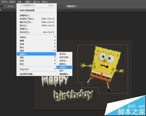Image resolution: width=146 pixels, height=116 pixels.
Task: Expand the 模糊 blur submenu
Action: click(x=36, y=41)
